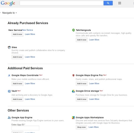
Task: Click the Google Apps Marketplace icon
Action: (73, 117)
